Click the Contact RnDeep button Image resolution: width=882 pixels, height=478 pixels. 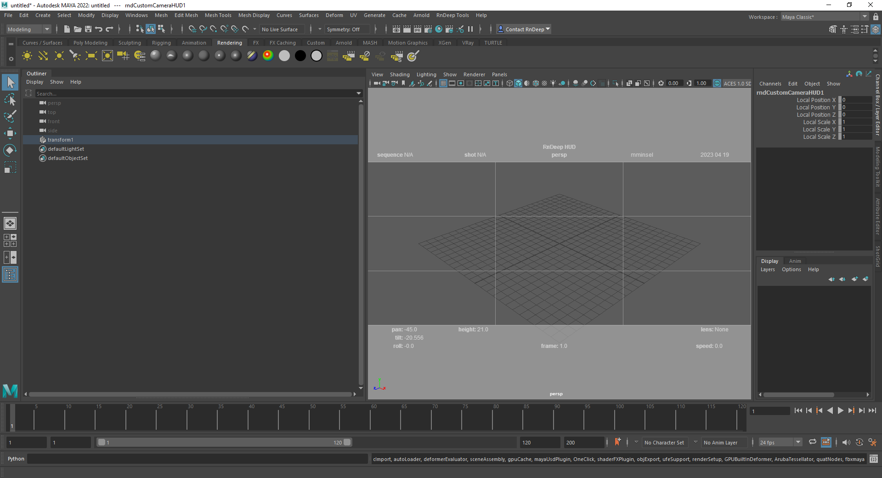point(524,29)
